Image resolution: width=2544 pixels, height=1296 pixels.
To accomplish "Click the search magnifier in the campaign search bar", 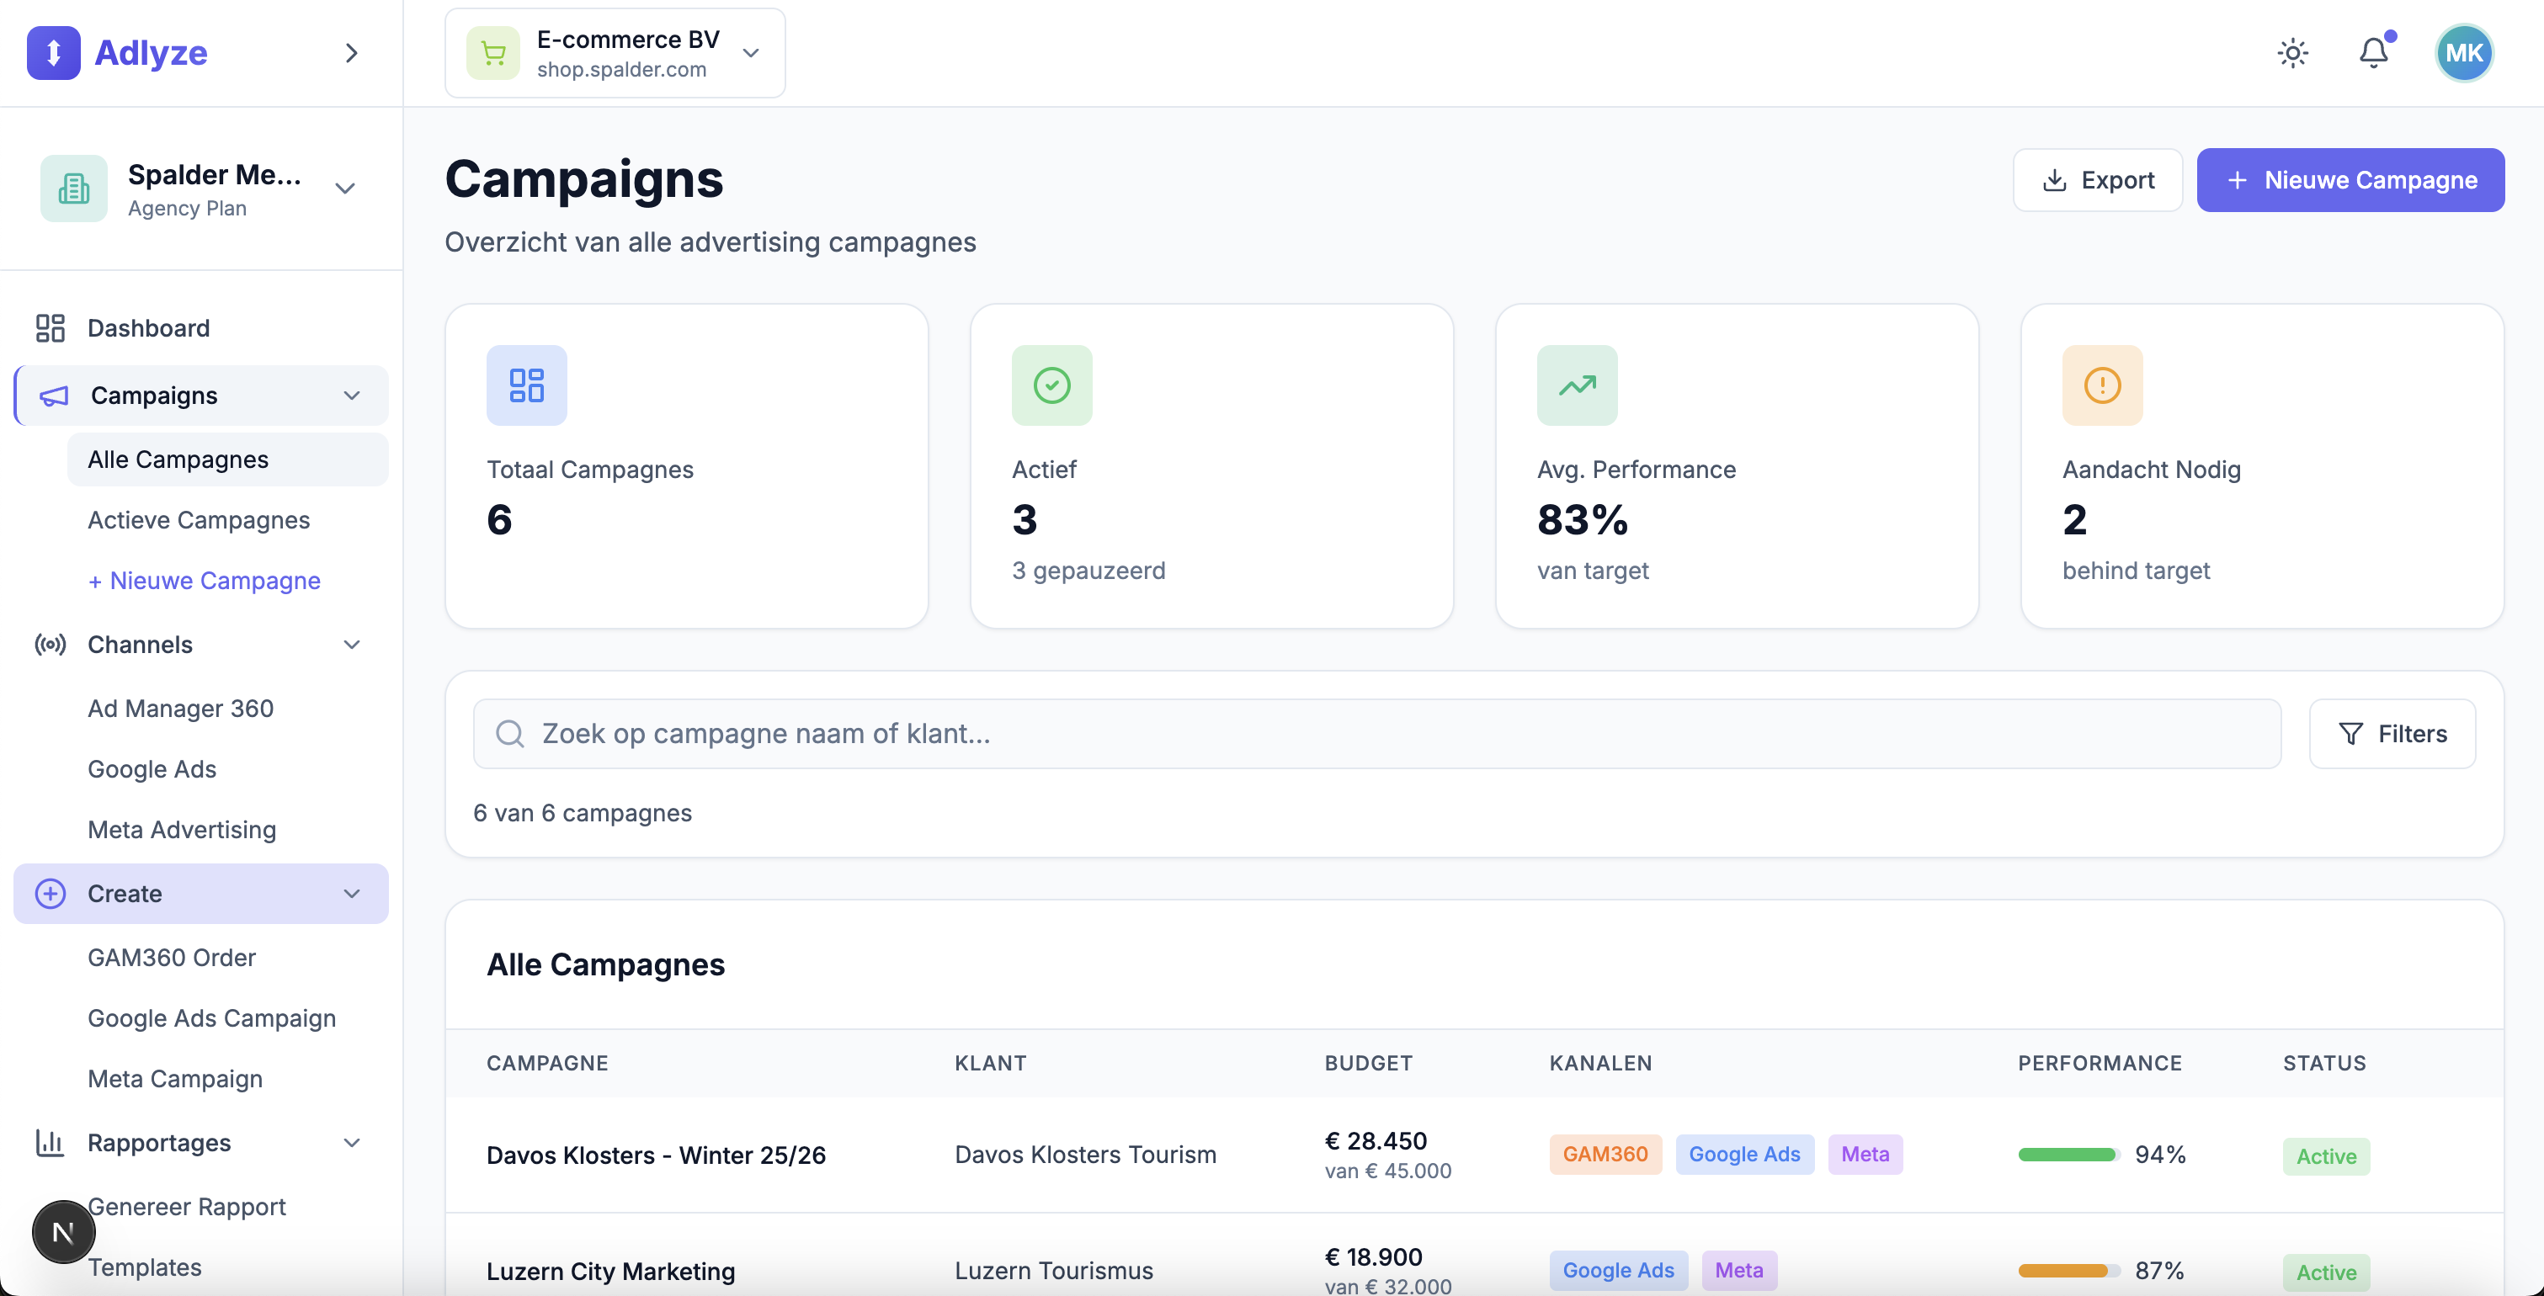I will pyautogui.click(x=511, y=732).
